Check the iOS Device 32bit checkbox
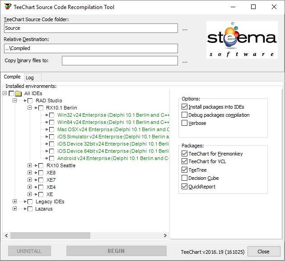This screenshot has width=285, height=261. coord(51,144)
